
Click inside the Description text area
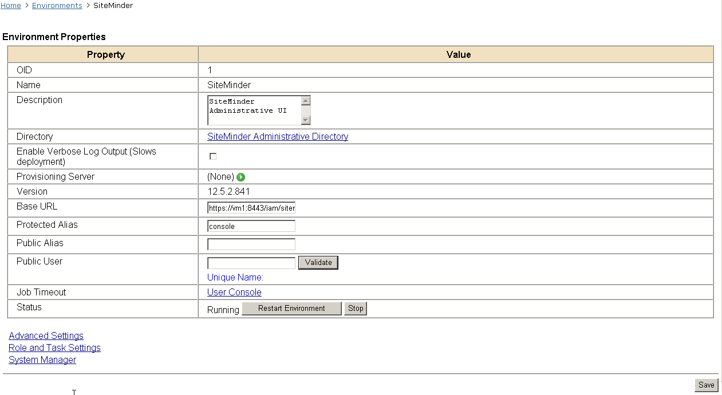coord(254,110)
